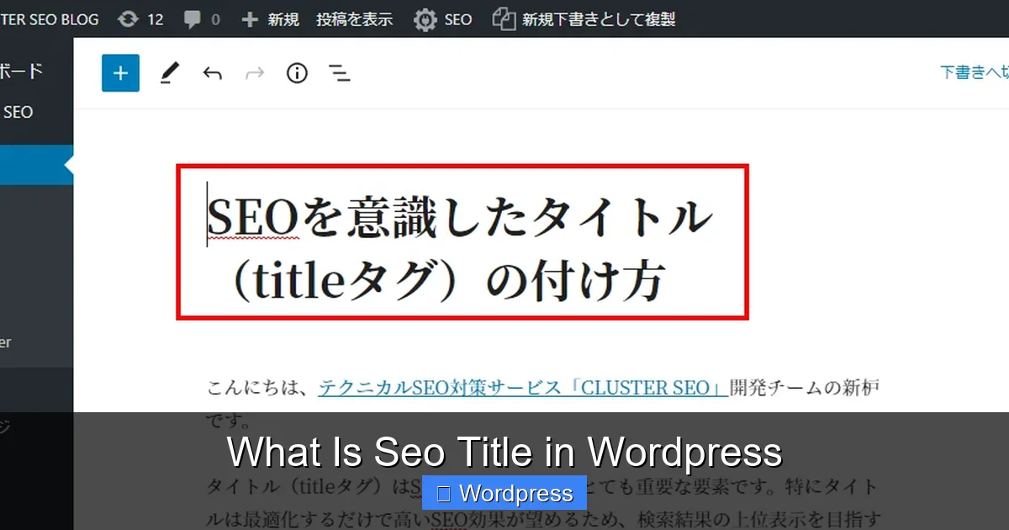Screen dimensions: 1009x530
Task: Undo the last change with the back arrow
Action: point(213,73)
